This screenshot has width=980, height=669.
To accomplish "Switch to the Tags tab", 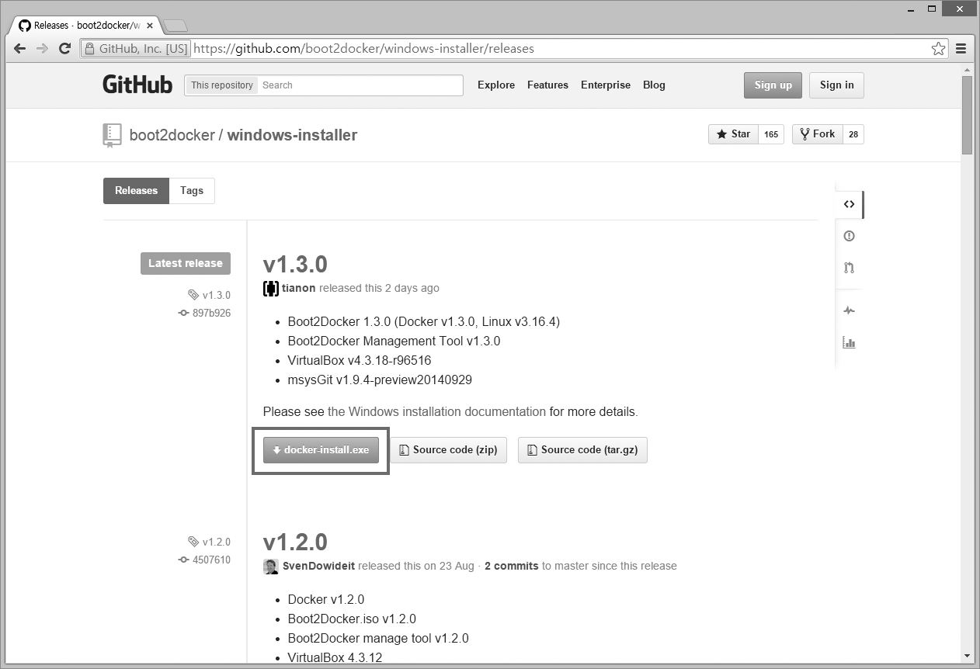I will 192,190.
